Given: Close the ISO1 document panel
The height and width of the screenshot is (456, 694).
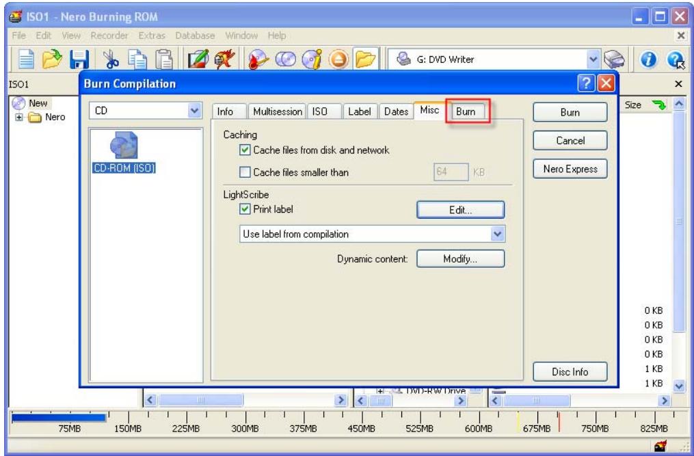Looking at the screenshot, I should (x=678, y=83).
